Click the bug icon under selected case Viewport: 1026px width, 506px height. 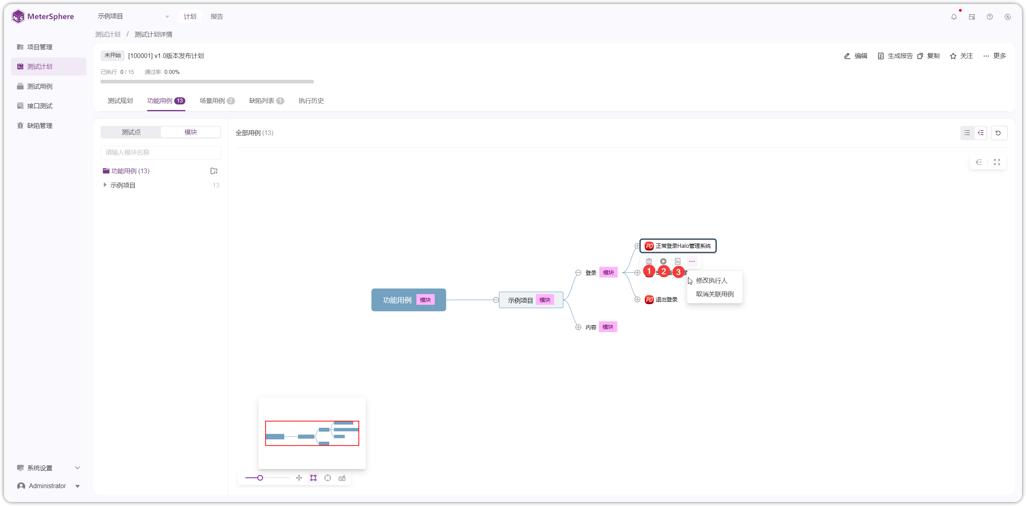[x=649, y=261]
